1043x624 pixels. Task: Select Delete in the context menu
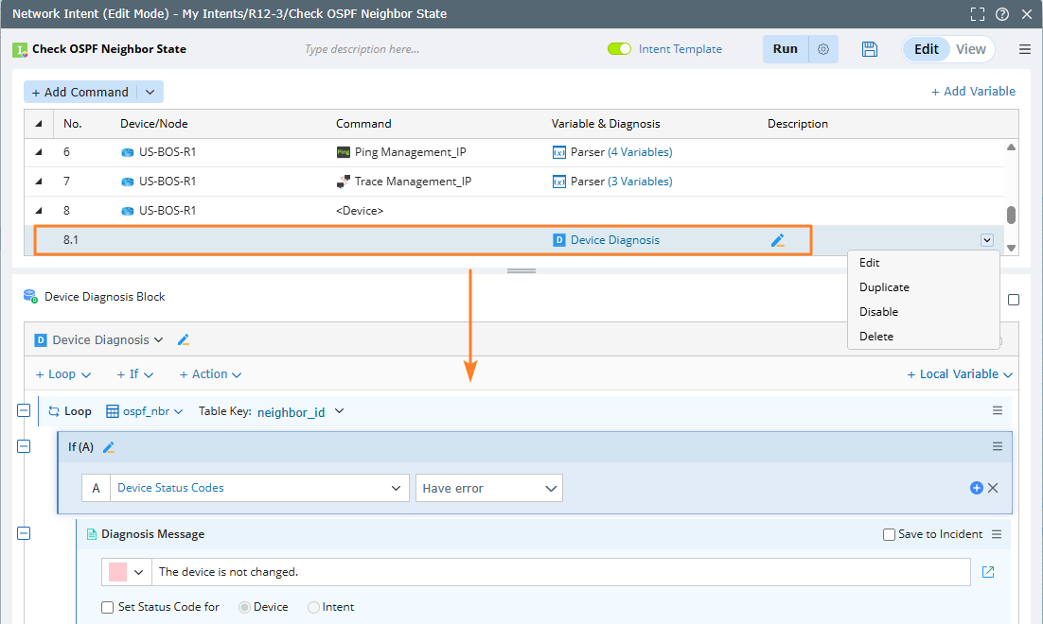[876, 337]
